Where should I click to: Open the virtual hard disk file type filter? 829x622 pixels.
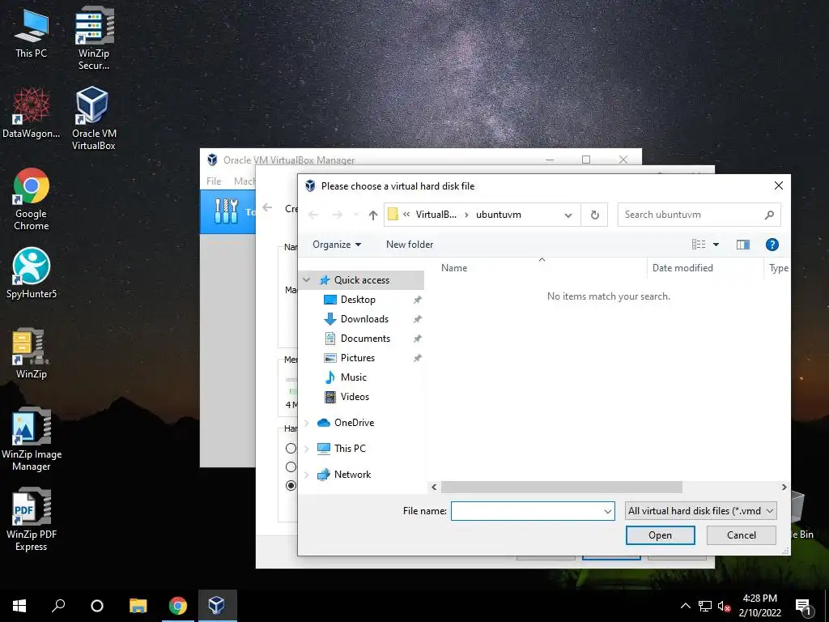[x=700, y=511]
